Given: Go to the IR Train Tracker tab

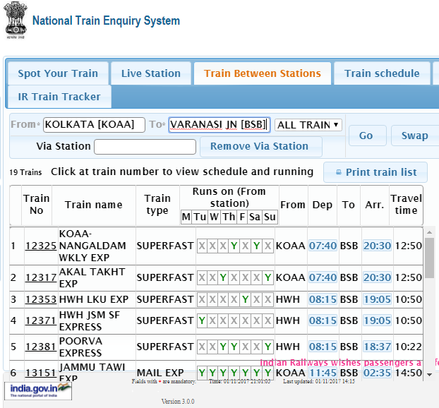Looking at the screenshot, I should click(59, 97).
